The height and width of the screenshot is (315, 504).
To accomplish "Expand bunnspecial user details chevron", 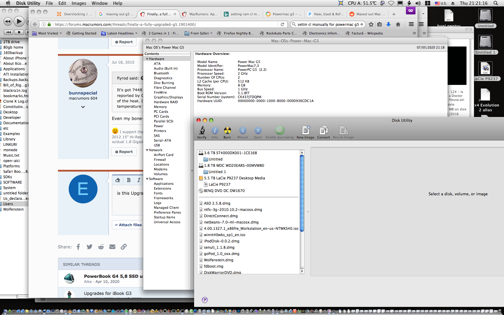I will pos(83,107).
